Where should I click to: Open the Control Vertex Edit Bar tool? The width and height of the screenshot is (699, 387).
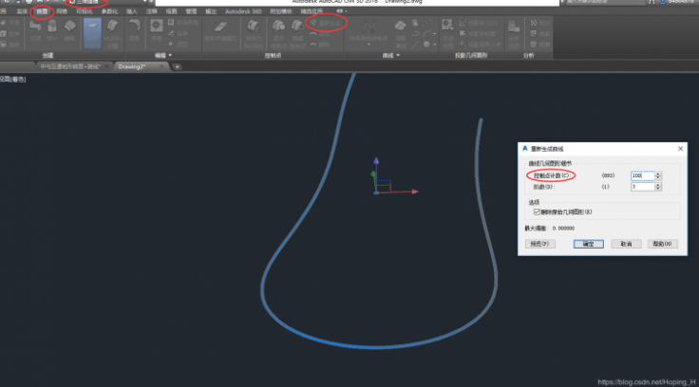[220, 30]
